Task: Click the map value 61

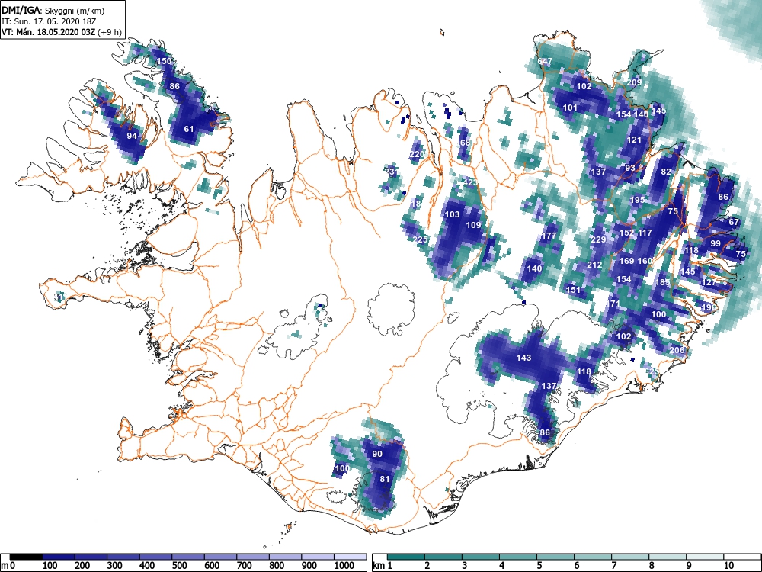Action: (x=189, y=129)
